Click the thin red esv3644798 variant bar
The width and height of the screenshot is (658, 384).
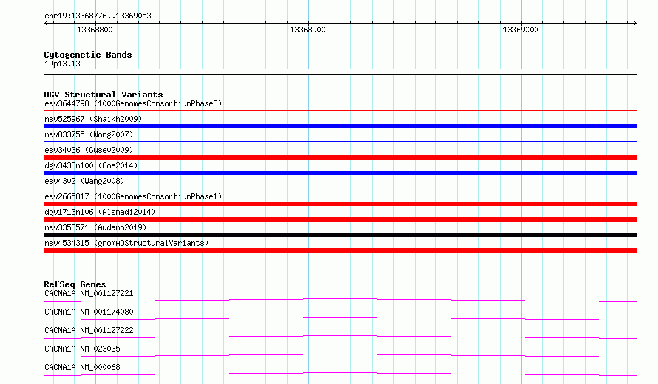click(340, 111)
